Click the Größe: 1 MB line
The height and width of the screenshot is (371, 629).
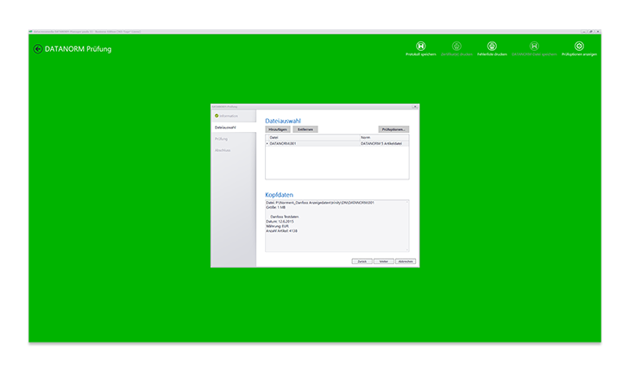275,207
